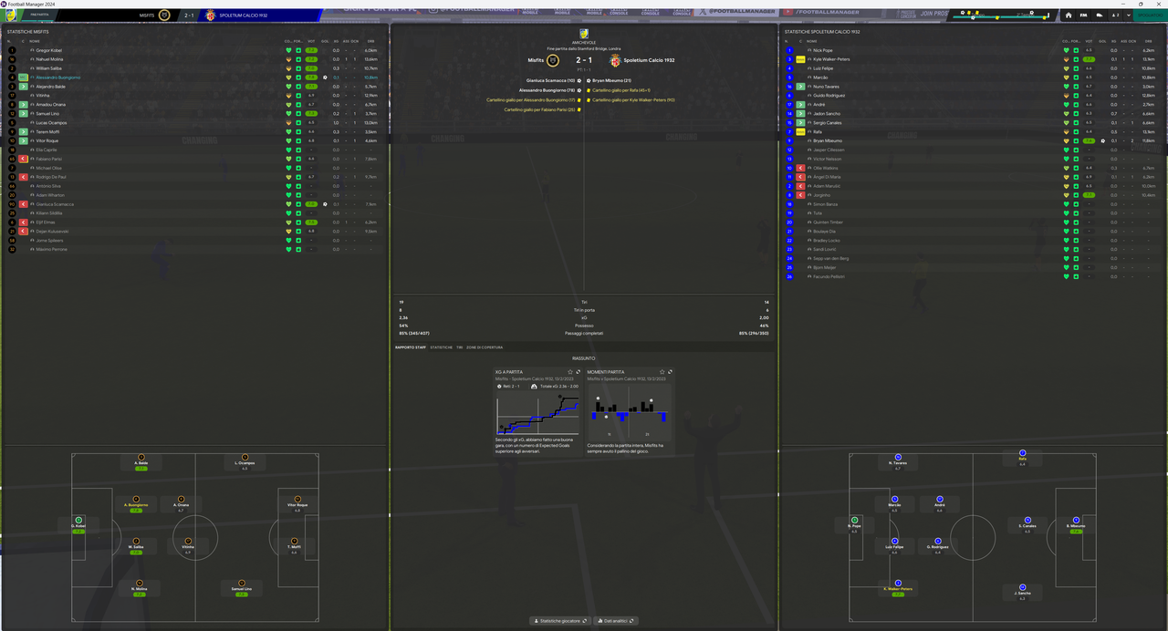Select G. Kobel on the Misfits pitch
This screenshot has width=1168, height=631.
pos(78,522)
